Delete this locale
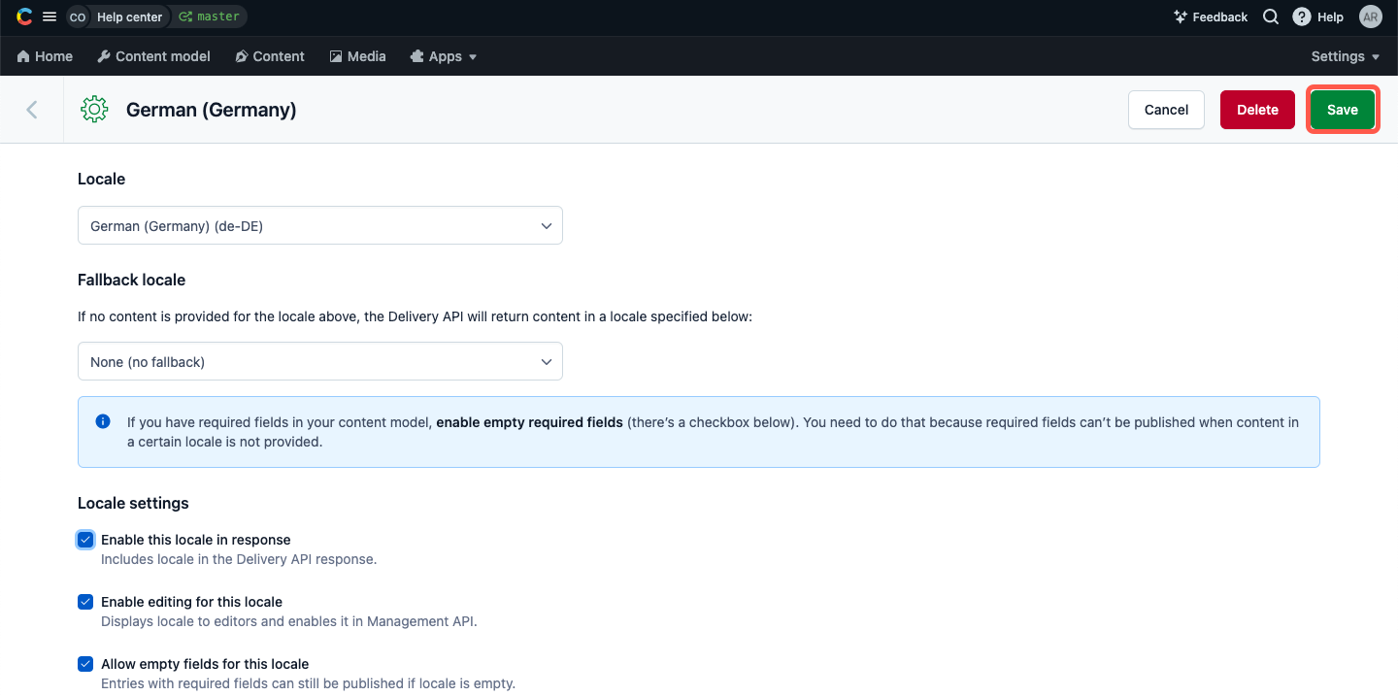The height and width of the screenshot is (696, 1398). [1257, 109]
